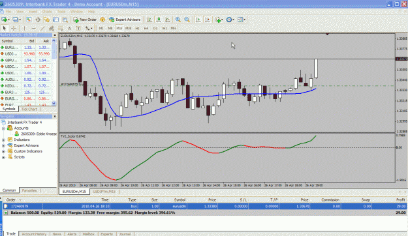Collapse the Accounts tree node
The height and width of the screenshot is (236, 408).
click(3, 128)
